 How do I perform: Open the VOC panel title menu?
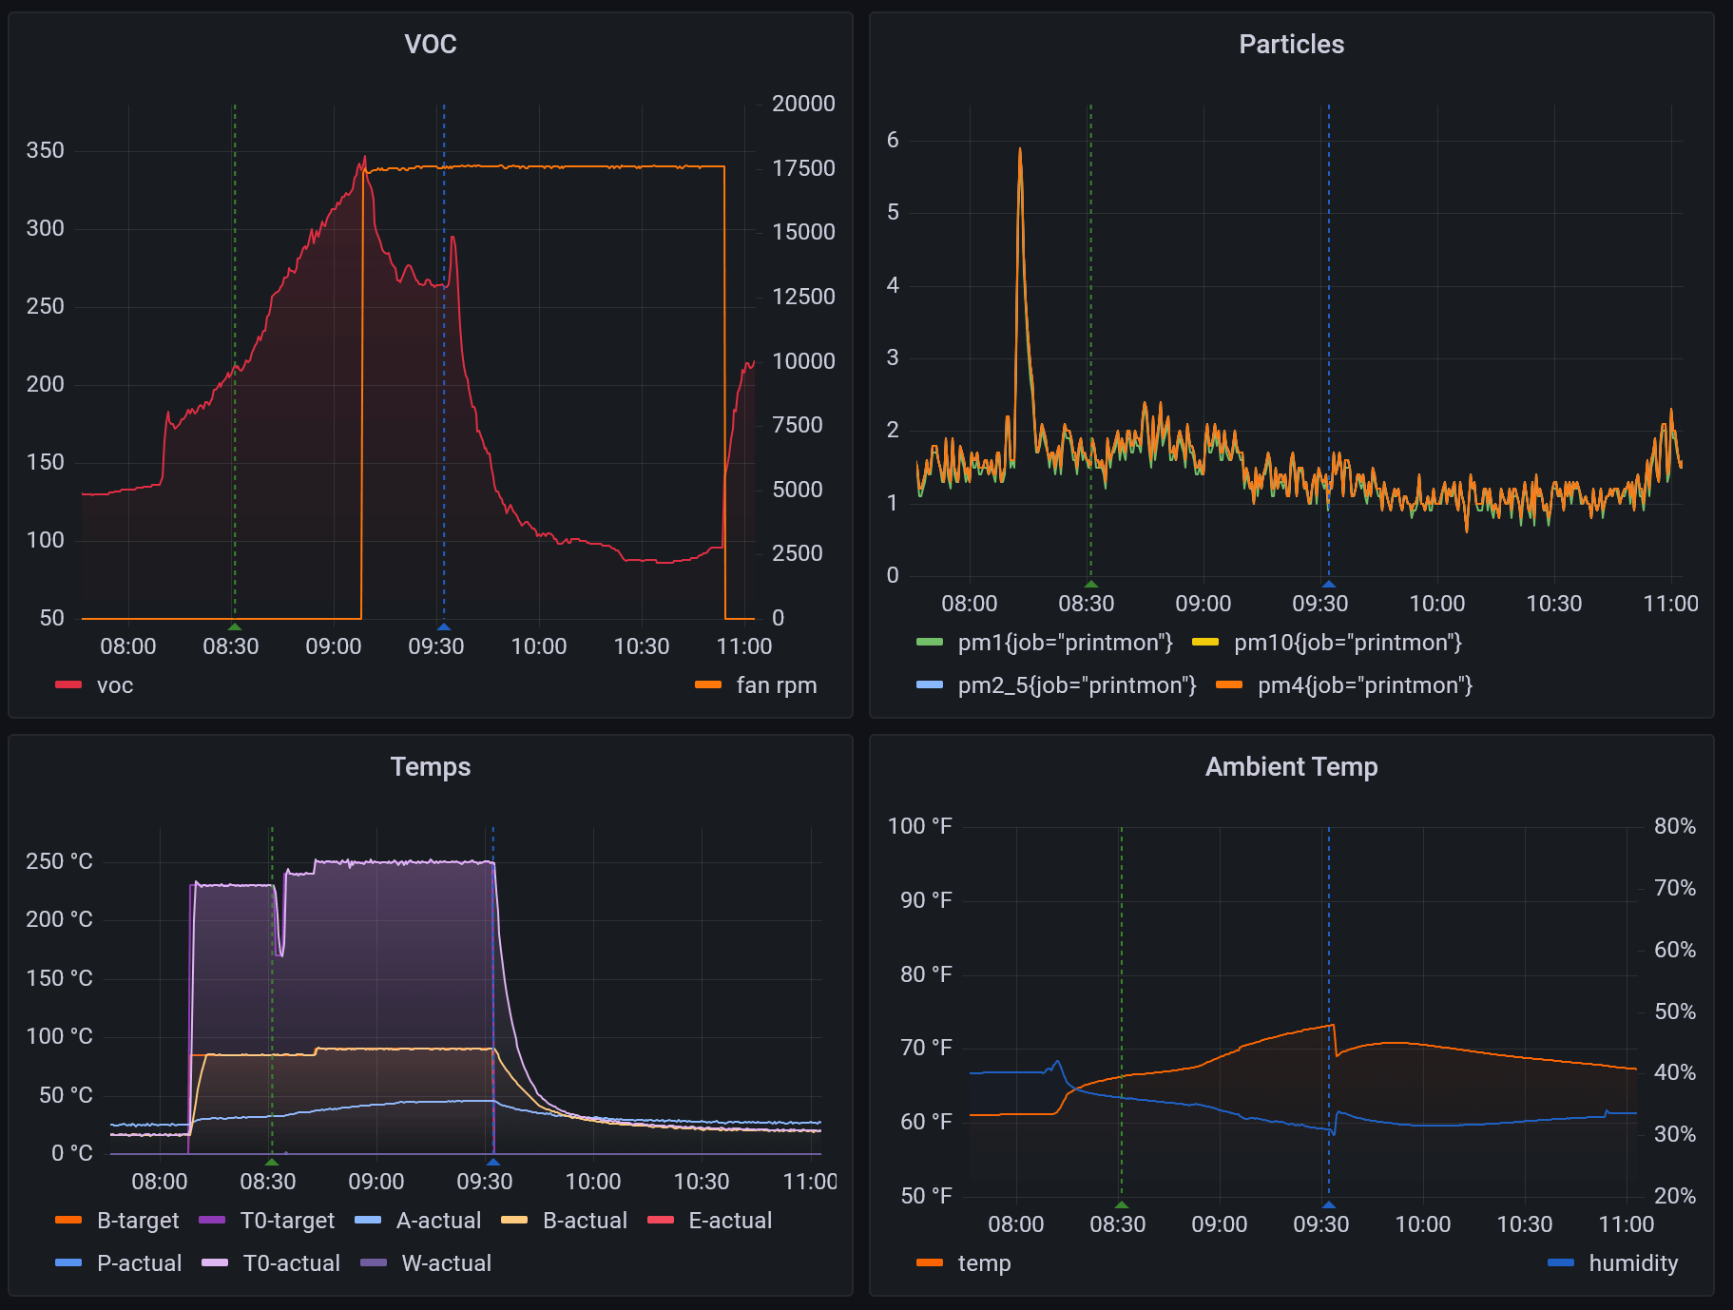coord(431,44)
